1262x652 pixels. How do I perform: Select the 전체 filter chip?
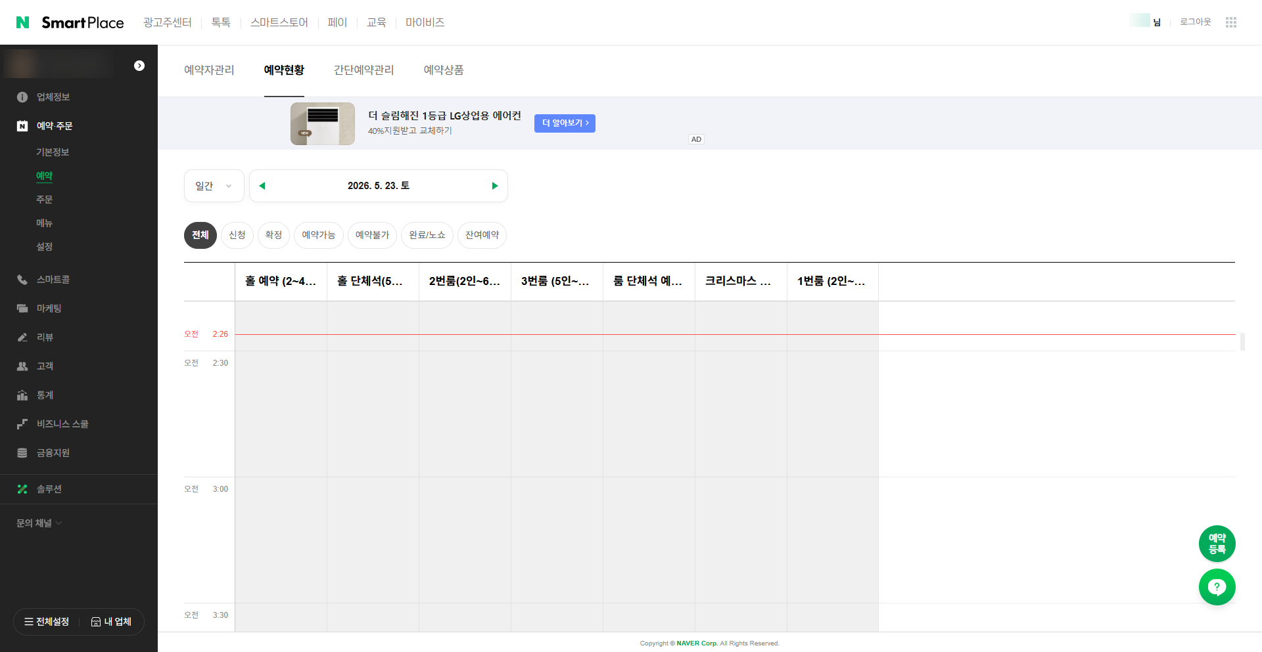point(200,235)
